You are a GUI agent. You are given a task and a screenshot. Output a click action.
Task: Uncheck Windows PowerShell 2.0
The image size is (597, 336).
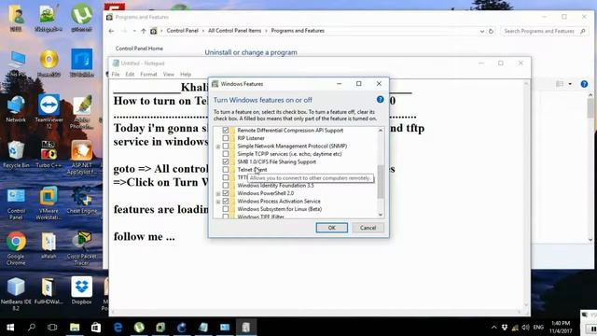[226, 193]
